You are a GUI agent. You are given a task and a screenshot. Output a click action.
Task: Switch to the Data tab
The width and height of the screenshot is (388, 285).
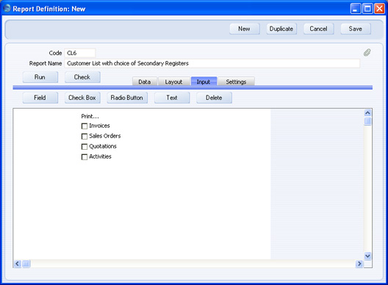pos(145,82)
